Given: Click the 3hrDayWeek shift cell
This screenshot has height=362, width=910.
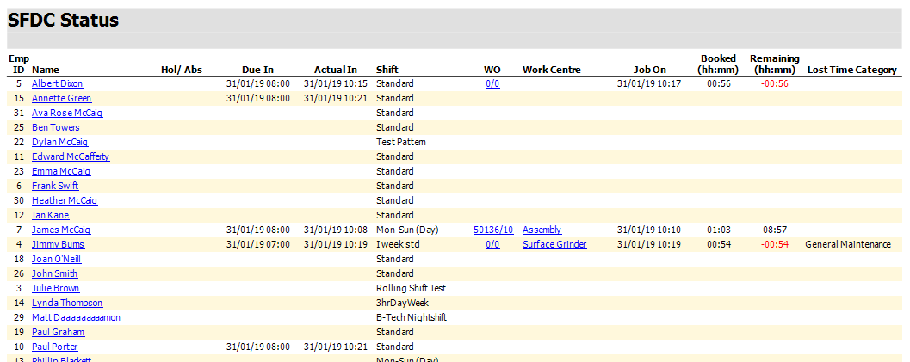Looking at the screenshot, I should point(402,303).
